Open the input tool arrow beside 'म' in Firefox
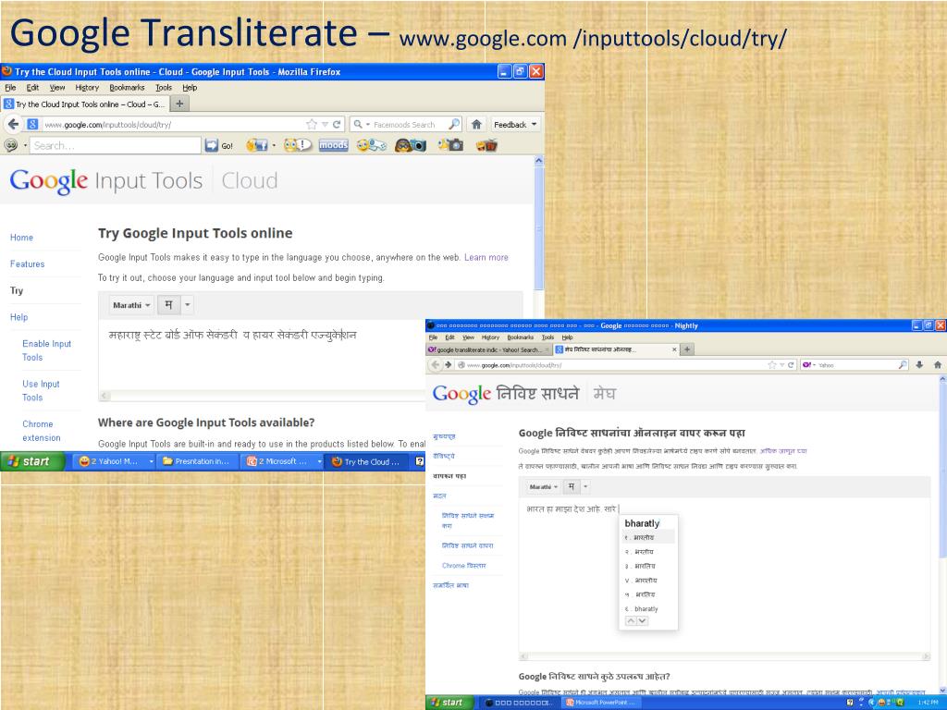The height and width of the screenshot is (710, 947). tap(187, 305)
